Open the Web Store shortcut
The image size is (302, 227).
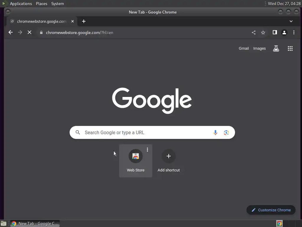136,160
